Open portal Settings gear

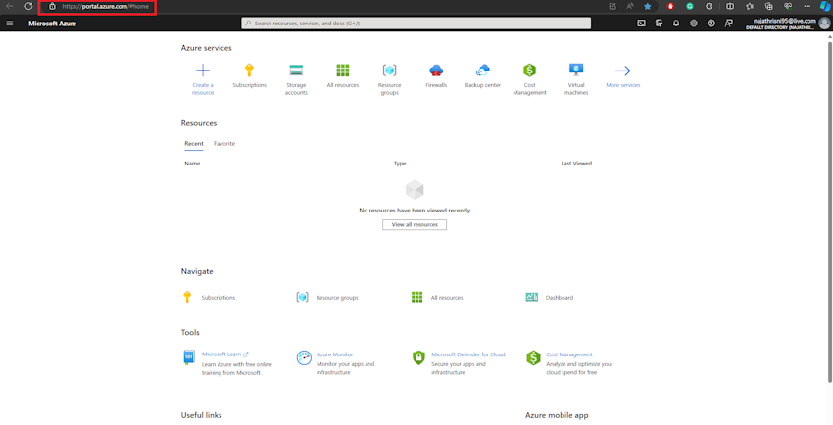[693, 24]
